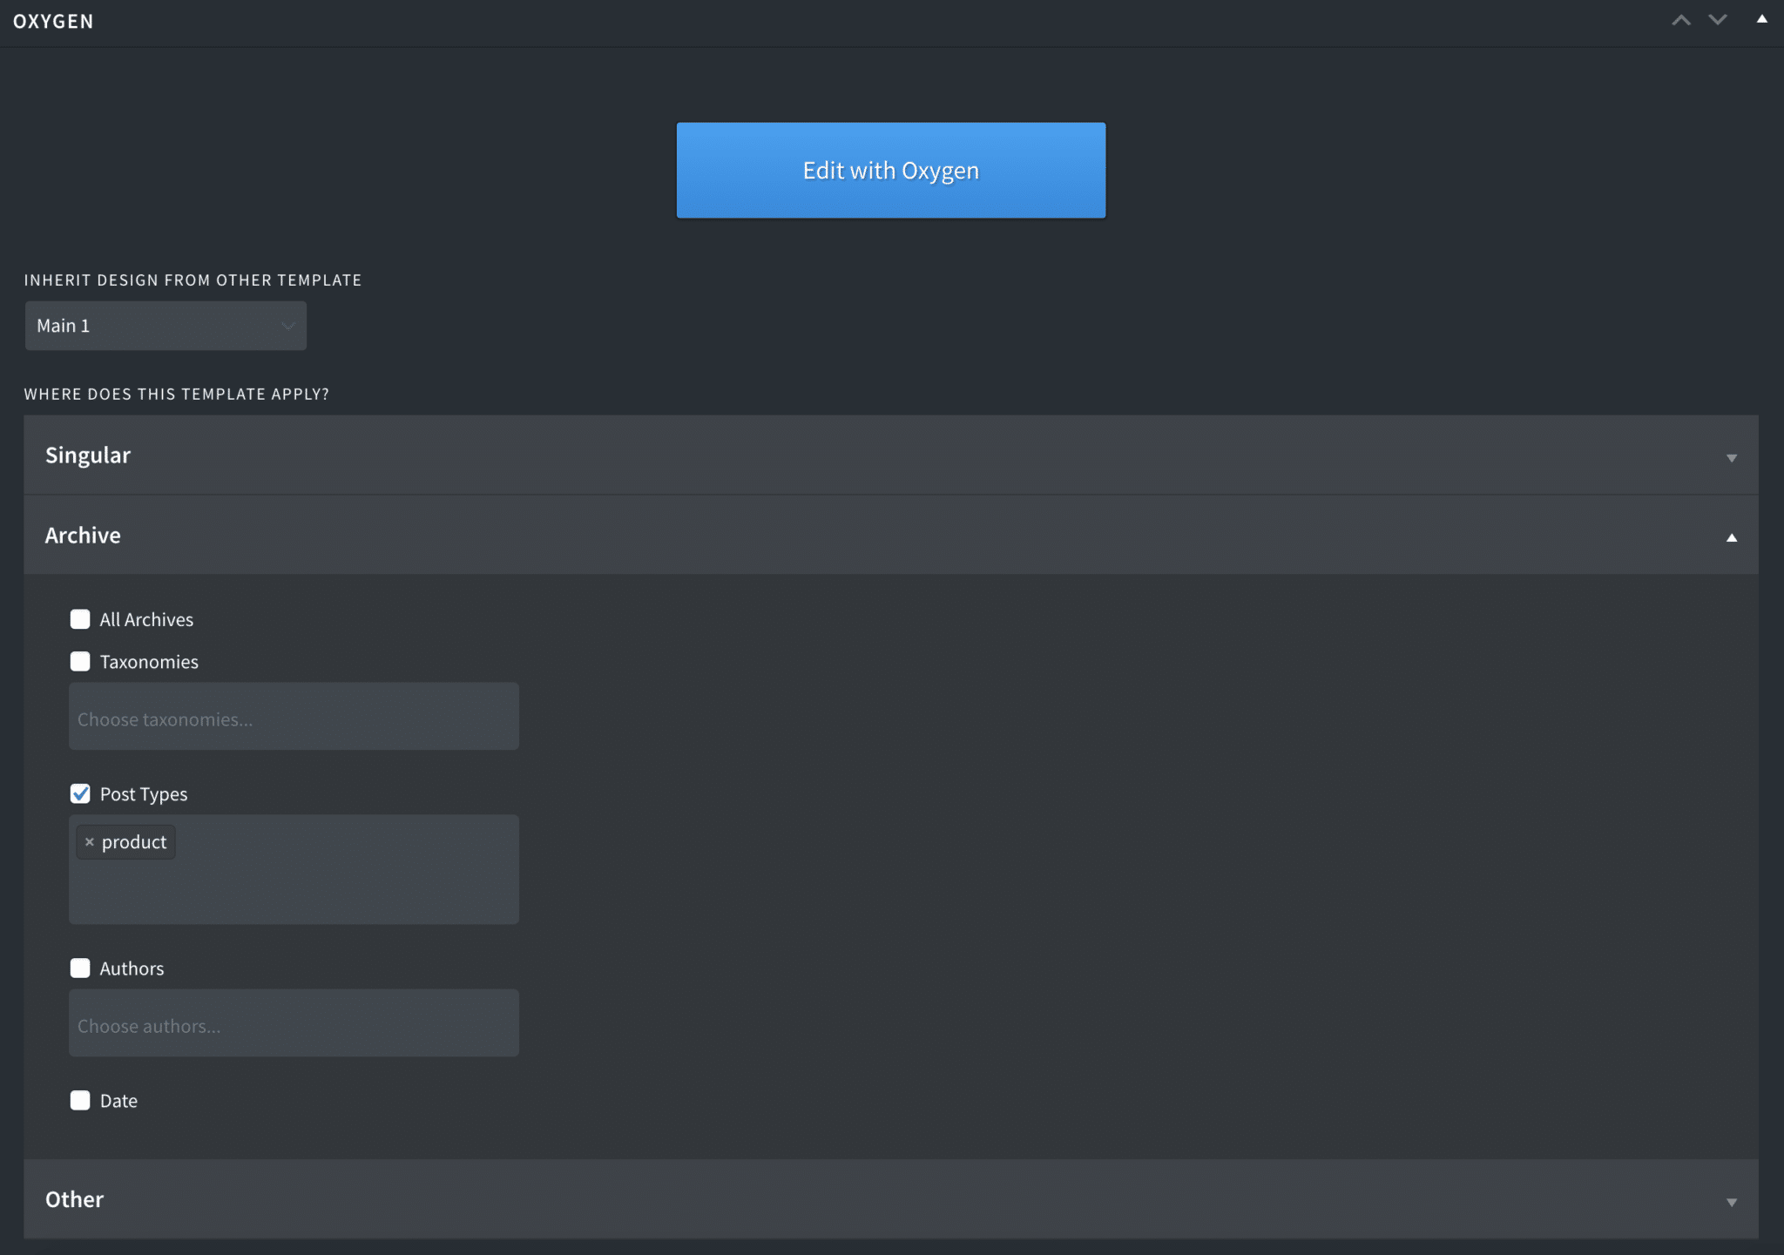This screenshot has height=1255, width=1784.
Task: Click the Archive section's collapse triangle
Action: [x=1732, y=536]
